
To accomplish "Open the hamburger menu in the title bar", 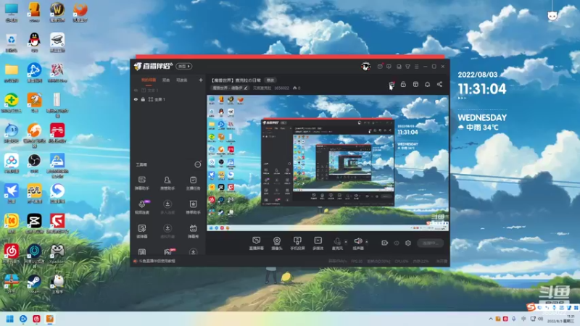I will point(416,67).
